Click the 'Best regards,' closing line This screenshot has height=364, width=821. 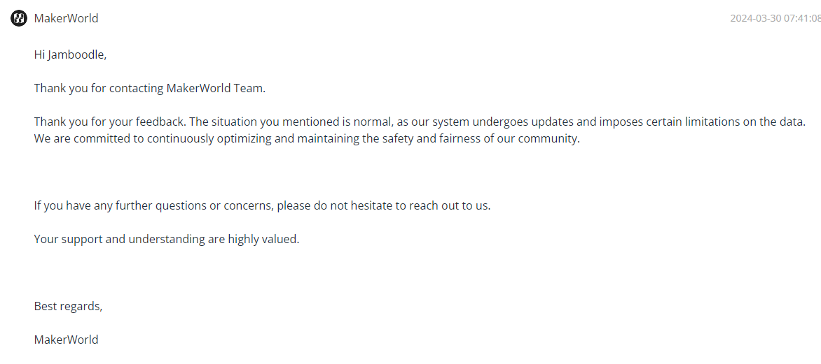pyautogui.click(x=68, y=306)
